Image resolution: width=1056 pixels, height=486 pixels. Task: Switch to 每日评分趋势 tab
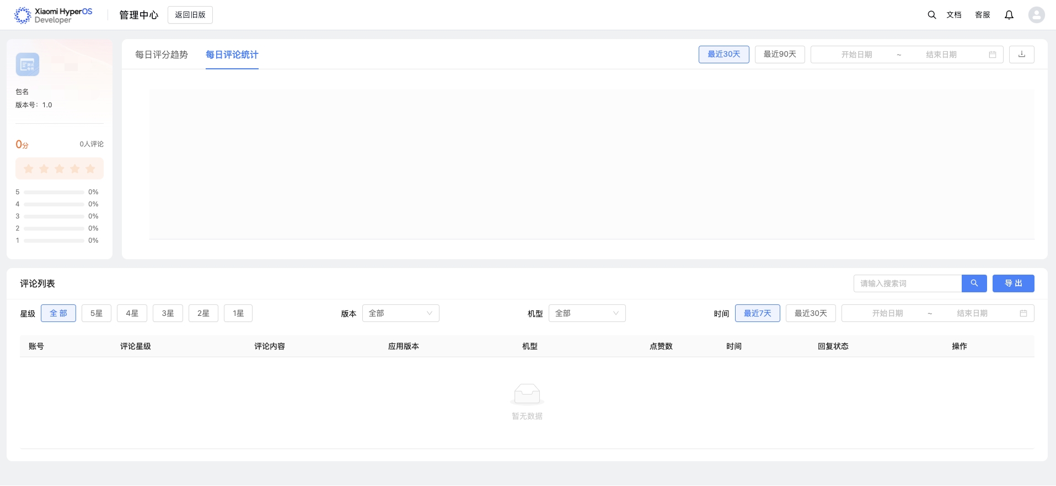[162, 54]
